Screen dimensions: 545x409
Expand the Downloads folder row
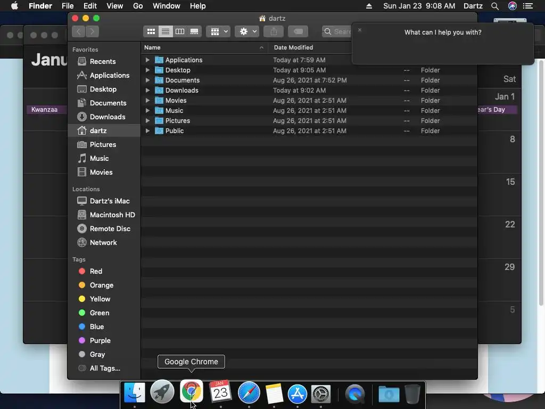pos(147,91)
